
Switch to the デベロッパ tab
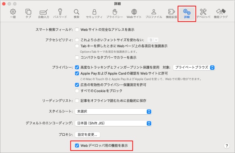[203, 13]
